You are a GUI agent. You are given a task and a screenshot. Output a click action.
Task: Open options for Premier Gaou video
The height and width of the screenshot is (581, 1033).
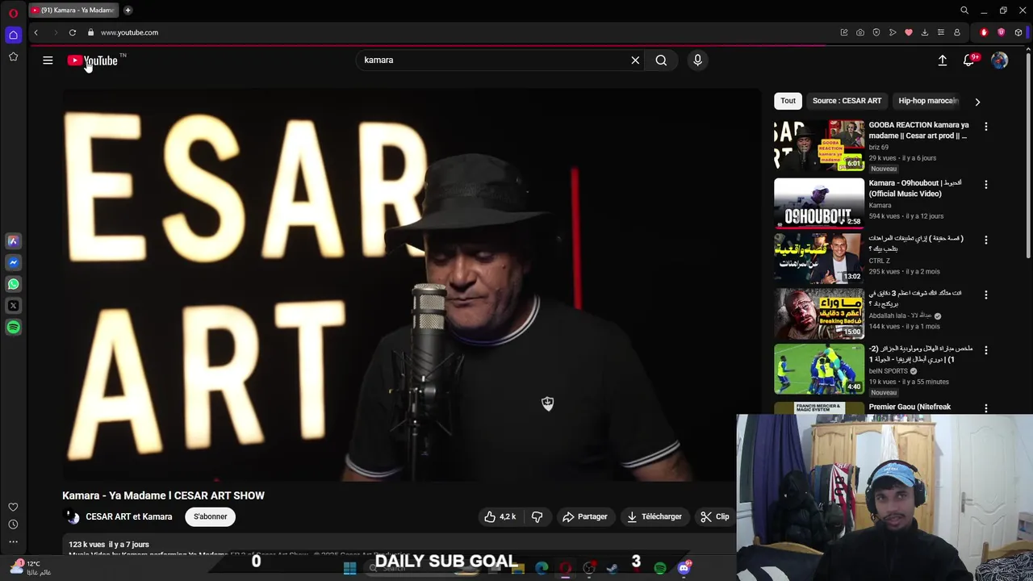pyautogui.click(x=985, y=408)
